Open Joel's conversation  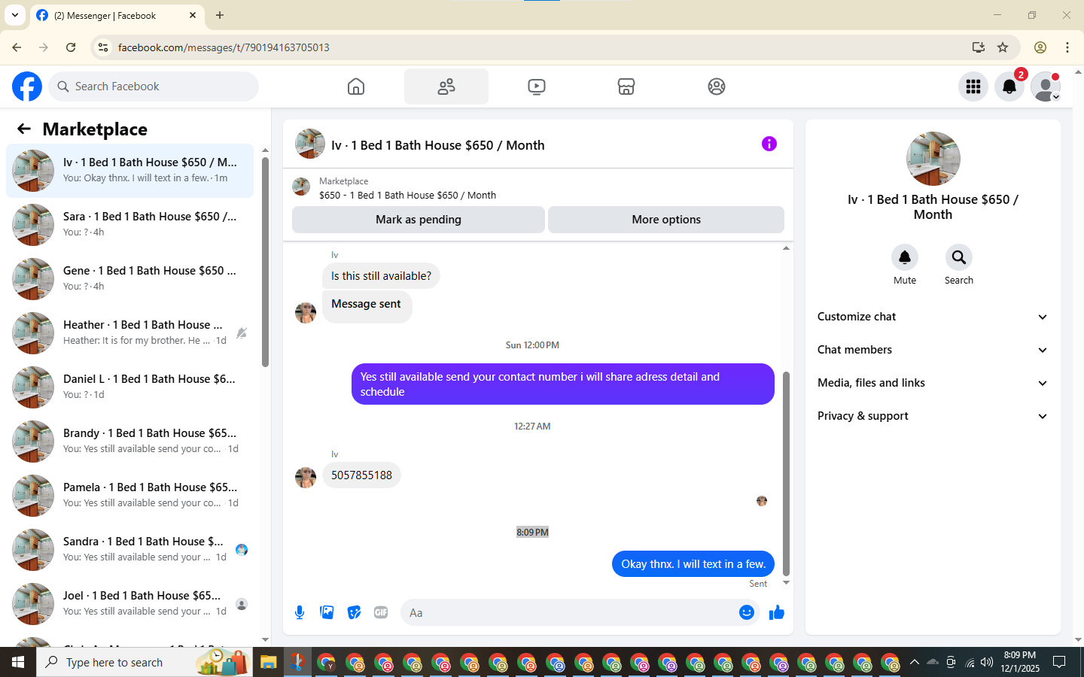[129, 603]
